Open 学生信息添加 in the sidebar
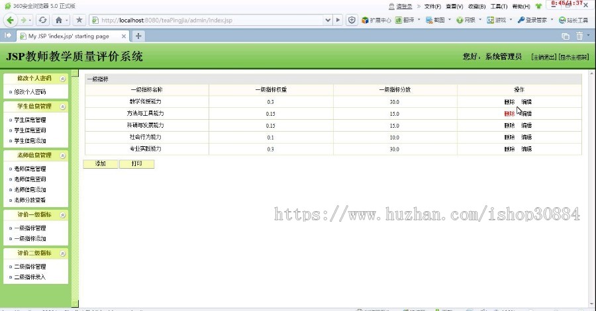596x311 pixels. tap(30, 141)
